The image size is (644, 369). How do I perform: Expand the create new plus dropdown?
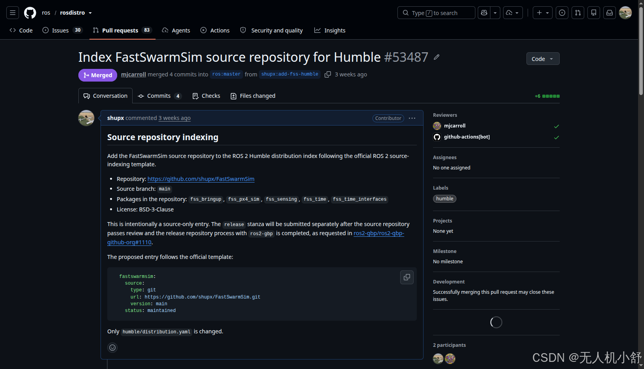543,13
